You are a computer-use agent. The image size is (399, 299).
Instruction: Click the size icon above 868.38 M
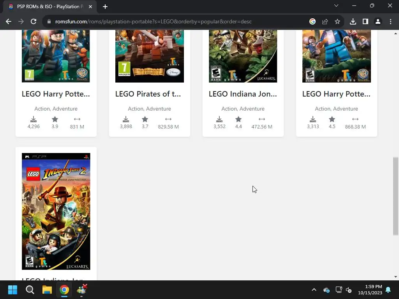click(x=355, y=119)
